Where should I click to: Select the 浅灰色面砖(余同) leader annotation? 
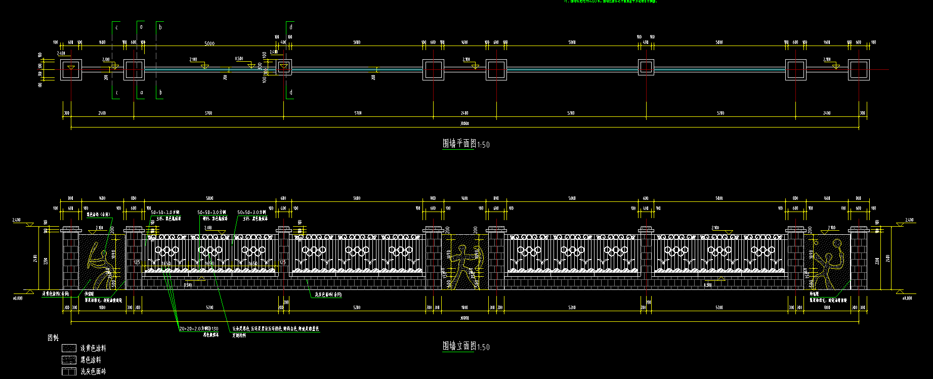point(328,294)
